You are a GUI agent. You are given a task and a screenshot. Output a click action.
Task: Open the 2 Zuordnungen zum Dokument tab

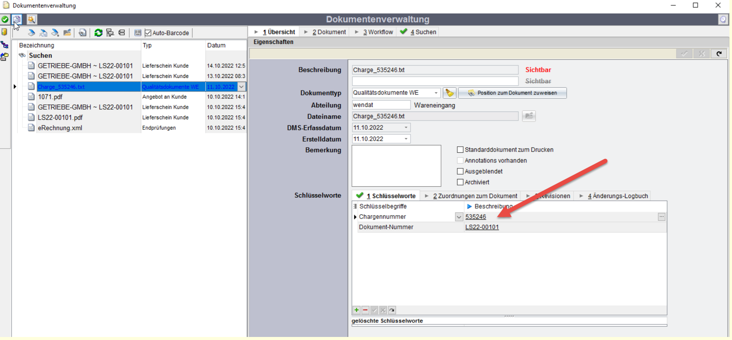tap(471, 196)
